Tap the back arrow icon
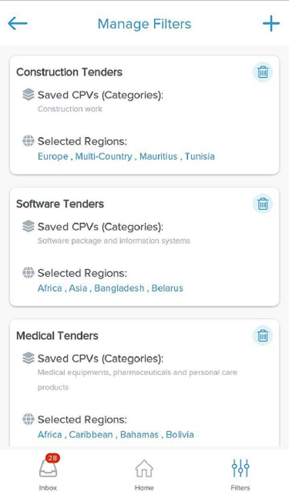This screenshot has width=289, height=495. pos(18,24)
